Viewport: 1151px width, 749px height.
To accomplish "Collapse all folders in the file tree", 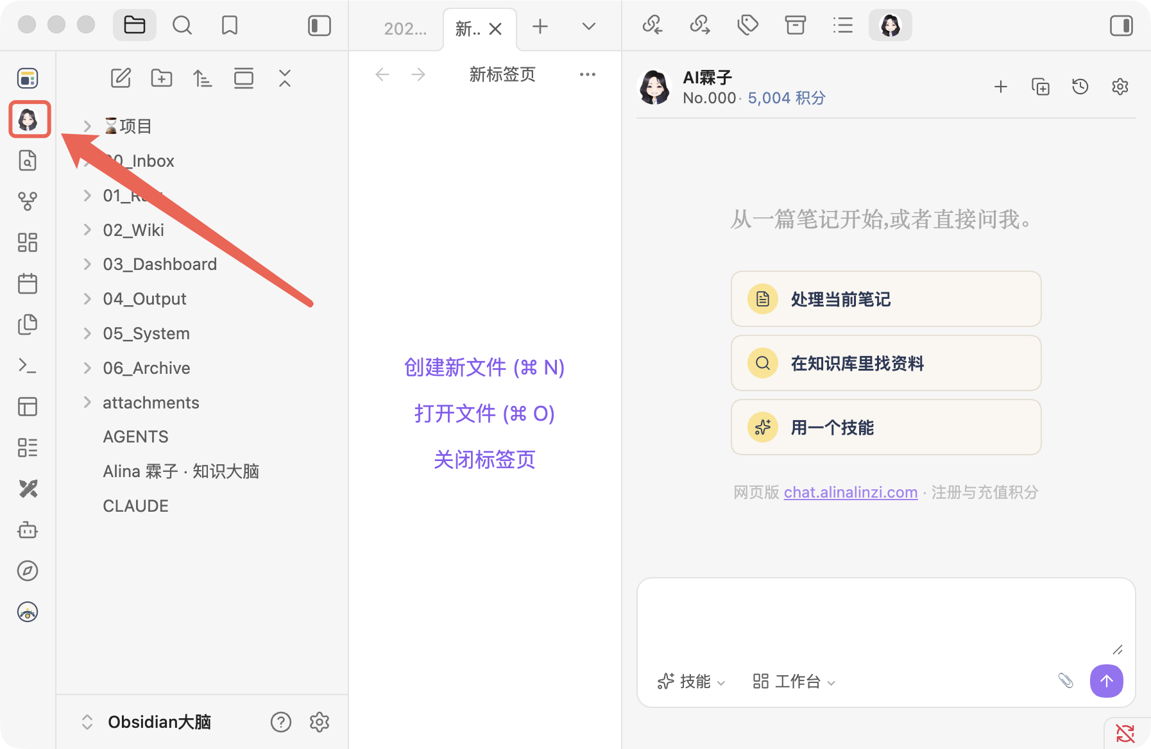I will (x=285, y=78).
